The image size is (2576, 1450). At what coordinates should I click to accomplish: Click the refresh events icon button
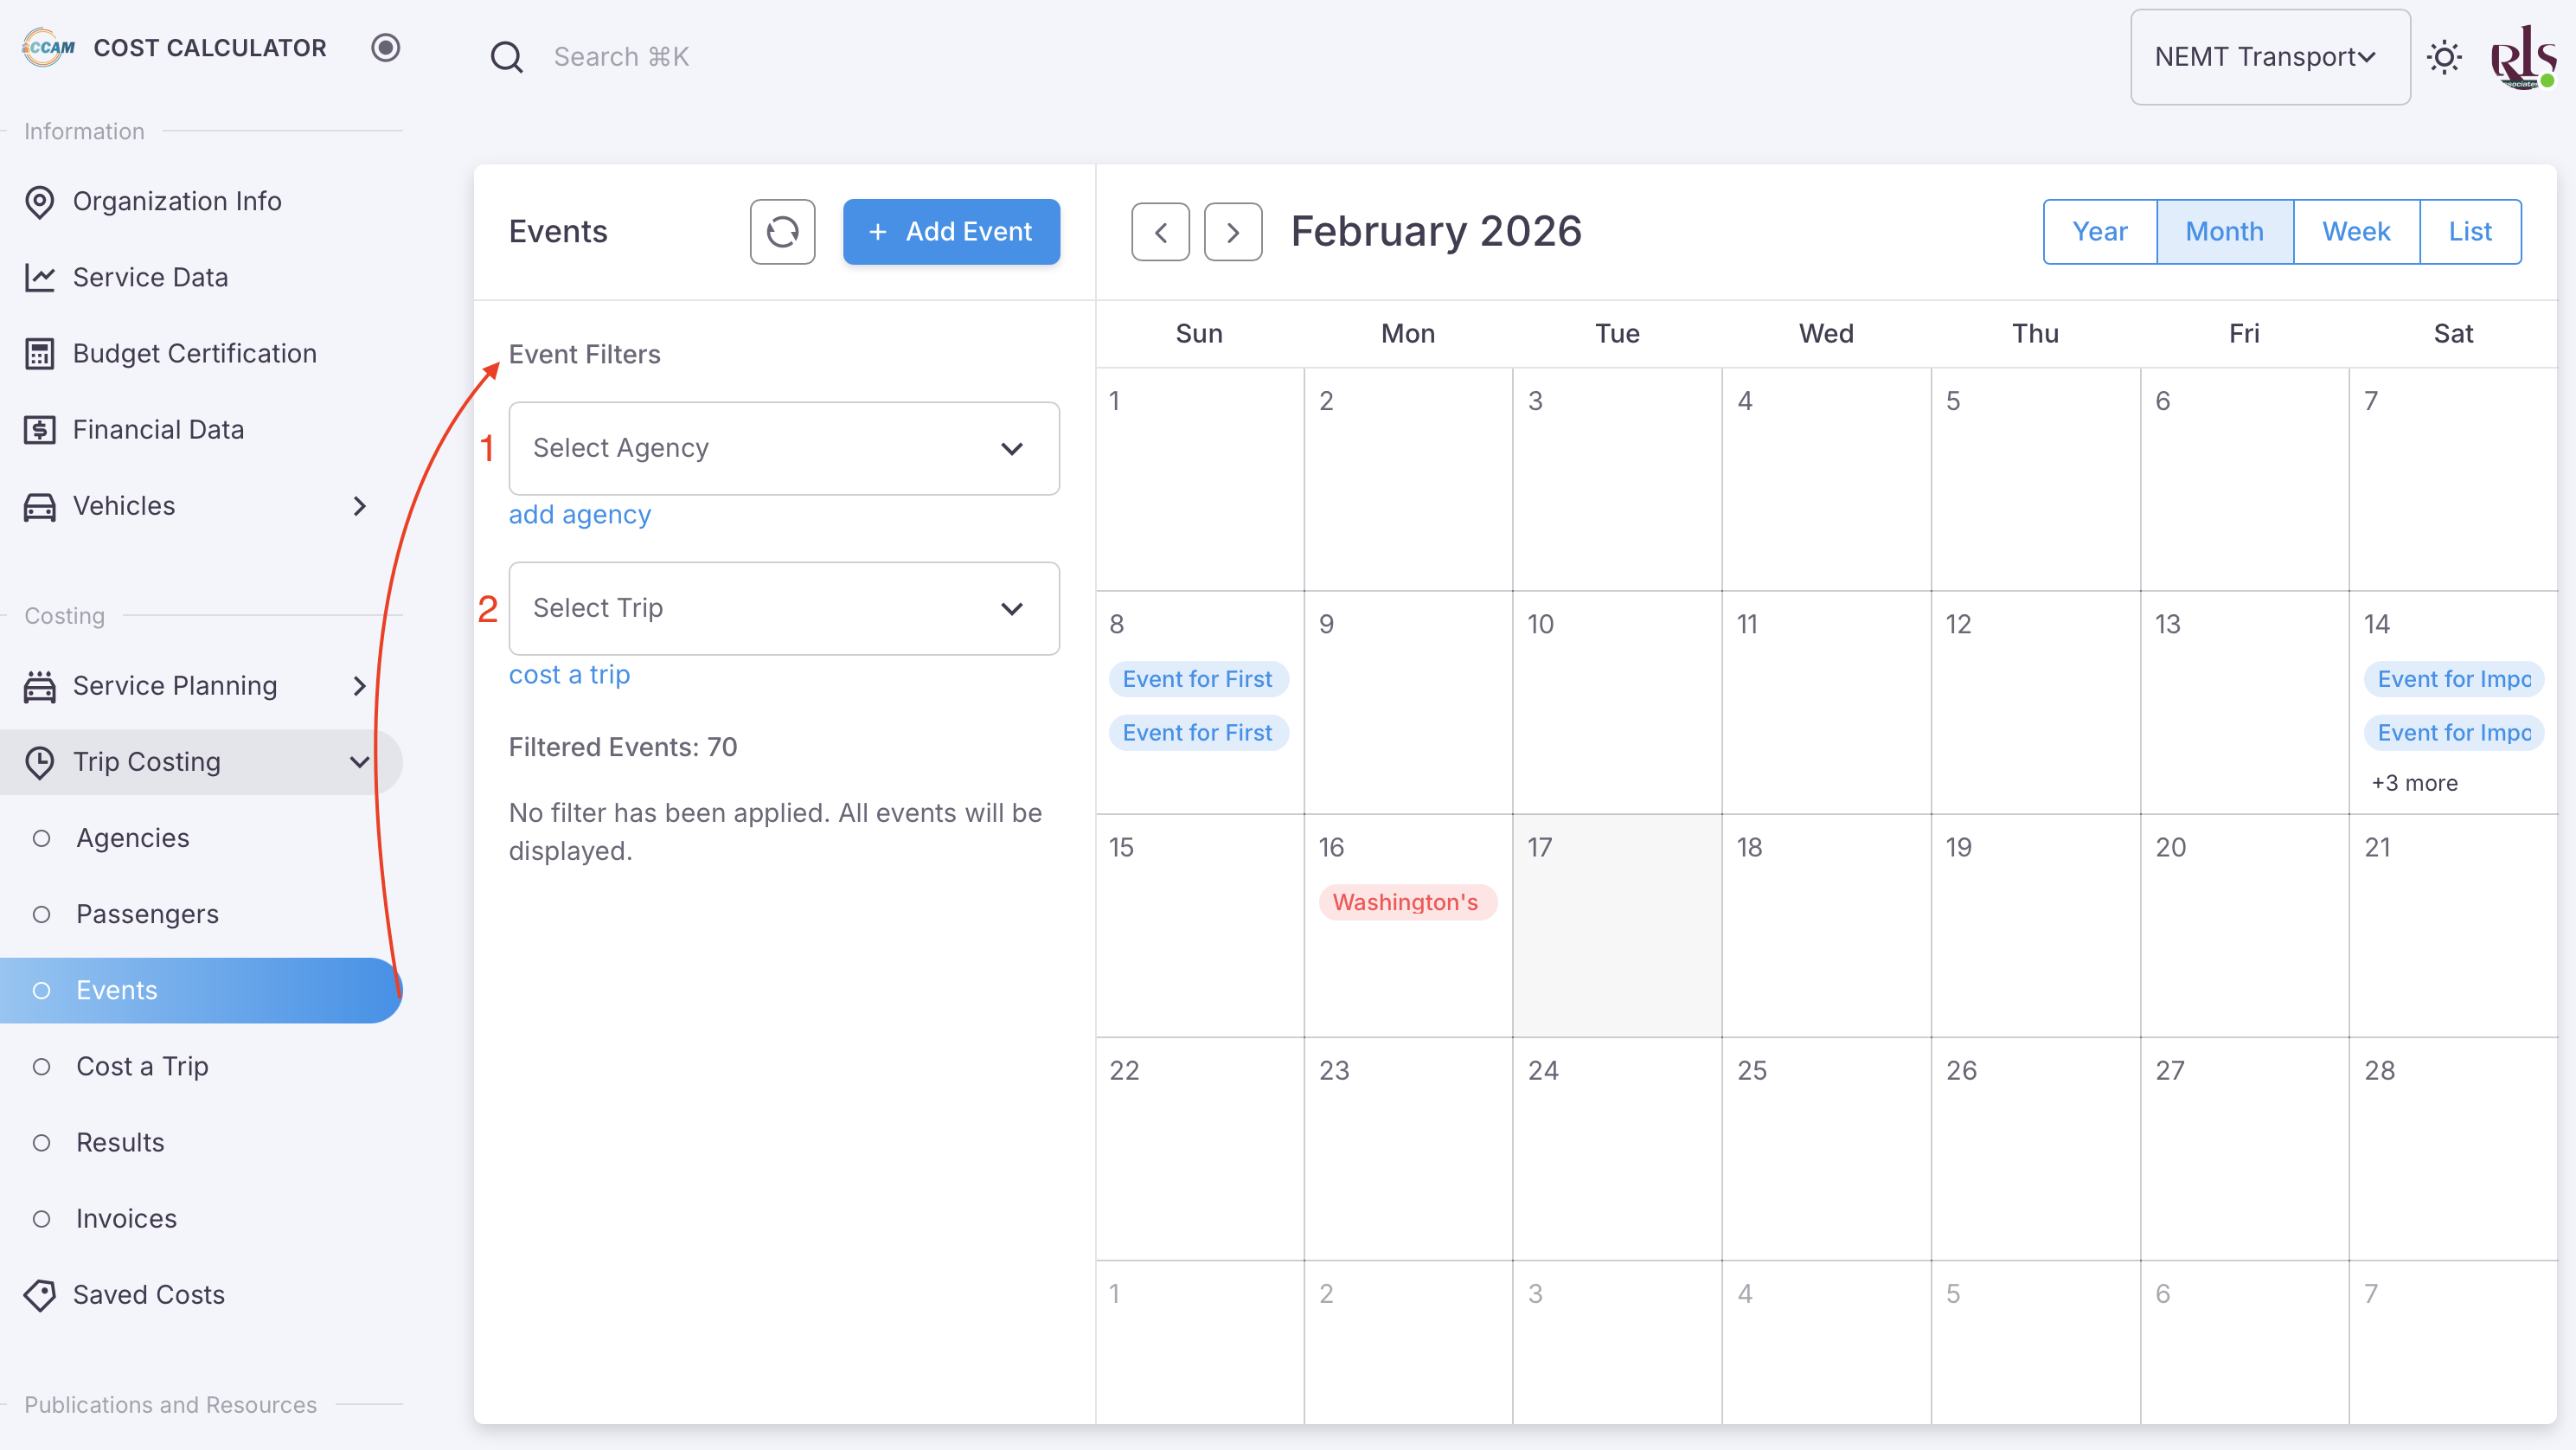click(782, 232)
